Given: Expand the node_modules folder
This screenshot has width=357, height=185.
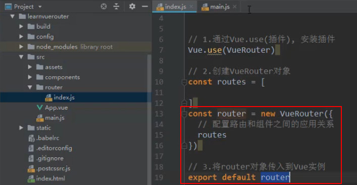Looking at the screenshot, I should (21, 47).
